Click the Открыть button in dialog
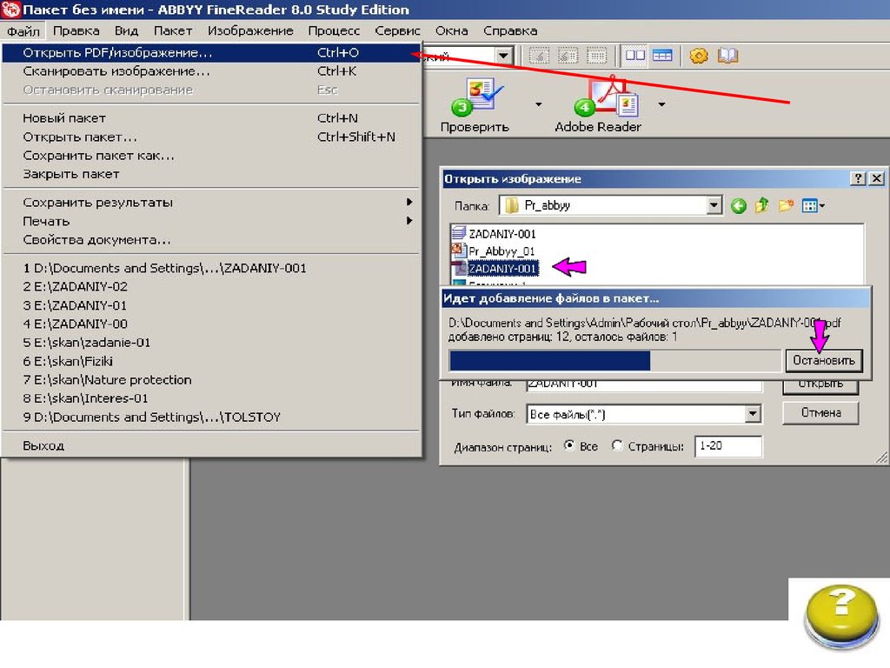 point(820,386)
